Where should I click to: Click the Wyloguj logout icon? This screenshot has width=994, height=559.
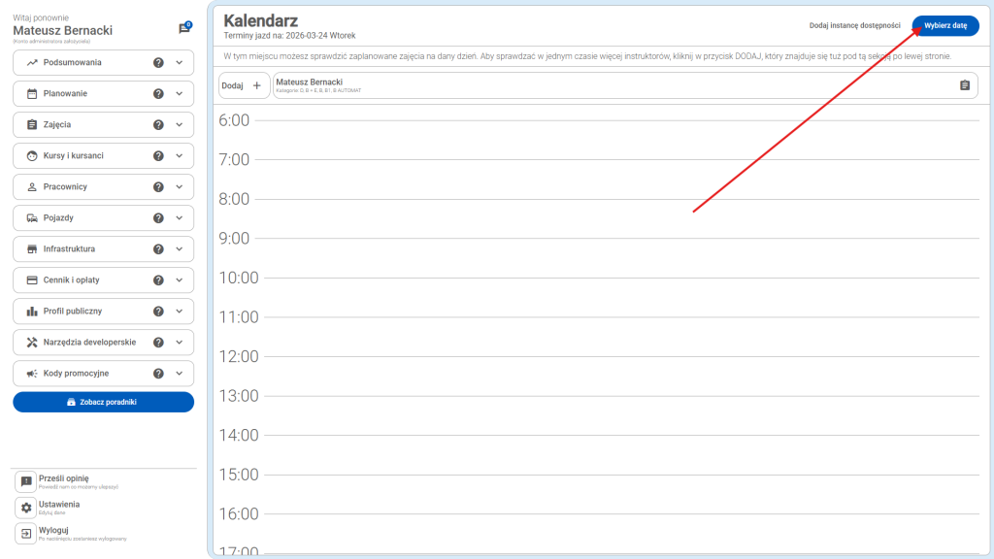(x=26, y=533)
